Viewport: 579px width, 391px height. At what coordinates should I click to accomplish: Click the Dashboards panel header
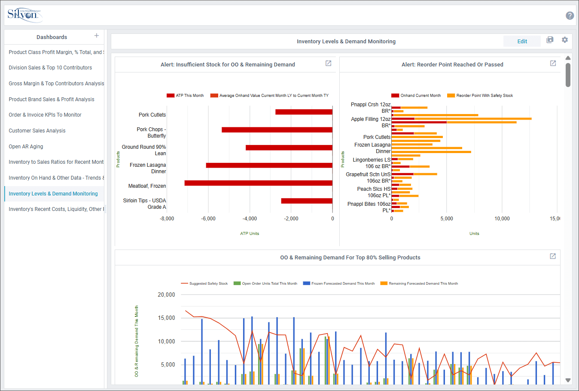52,37
